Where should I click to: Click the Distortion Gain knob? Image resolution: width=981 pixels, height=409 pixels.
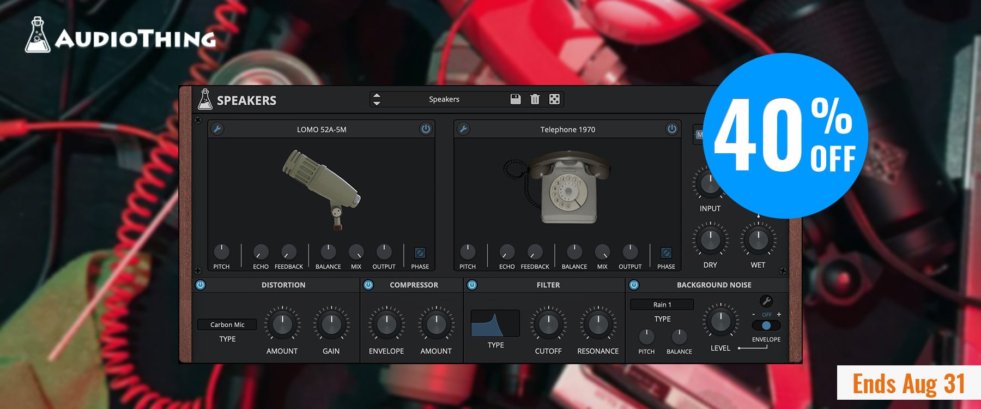pos(331,324)
